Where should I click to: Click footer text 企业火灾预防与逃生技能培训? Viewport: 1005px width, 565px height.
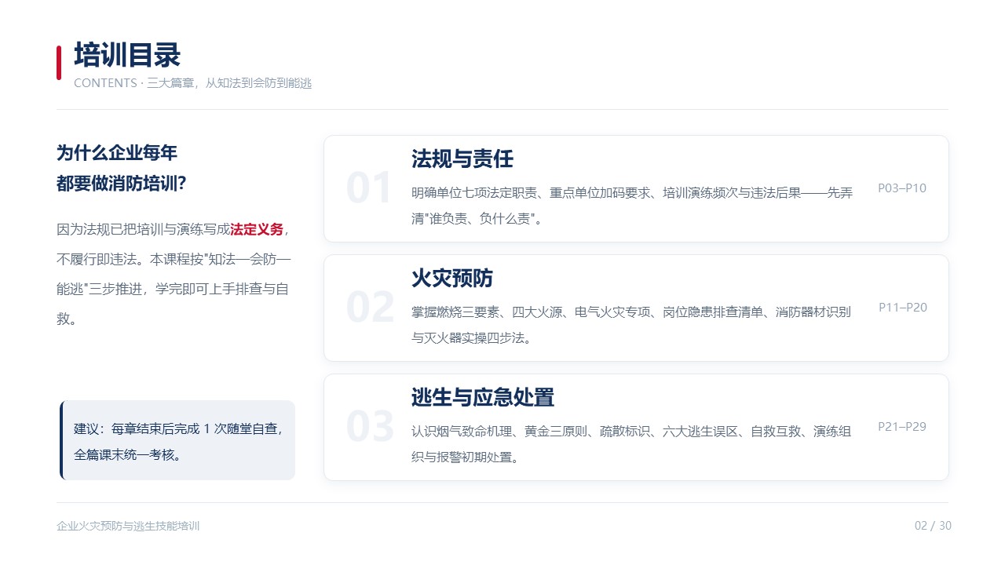[128, 526]
